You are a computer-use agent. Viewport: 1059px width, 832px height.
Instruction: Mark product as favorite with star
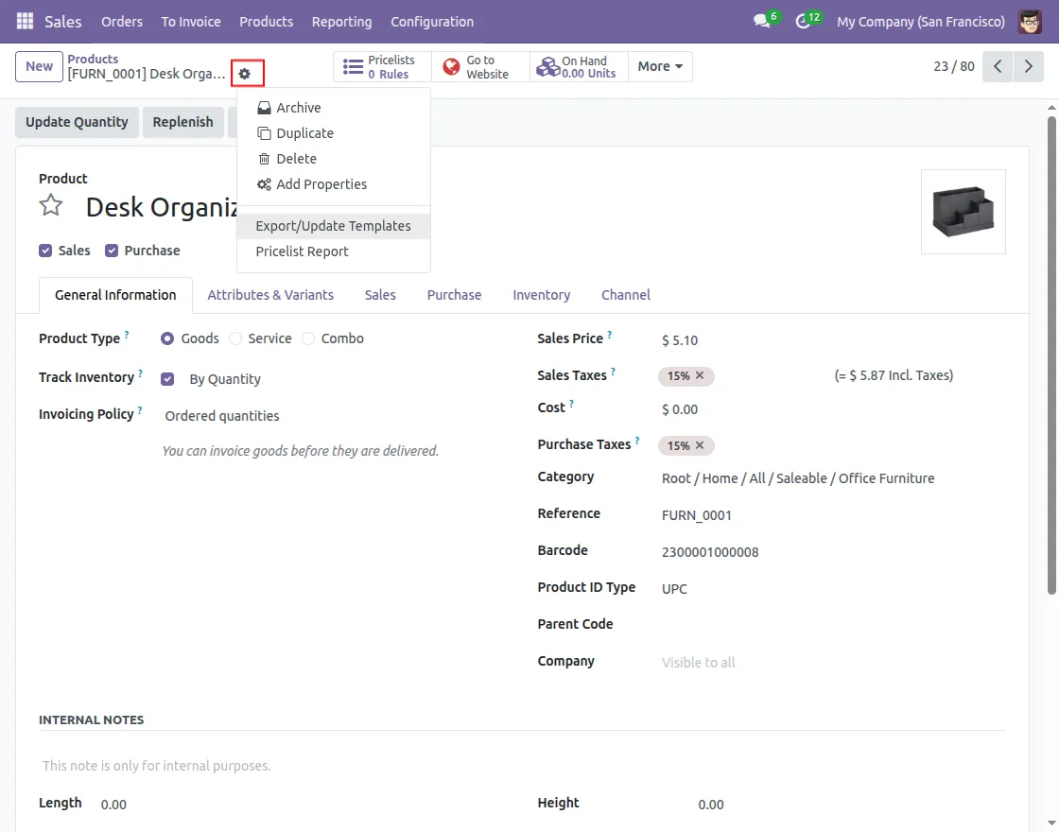[51, 206]
